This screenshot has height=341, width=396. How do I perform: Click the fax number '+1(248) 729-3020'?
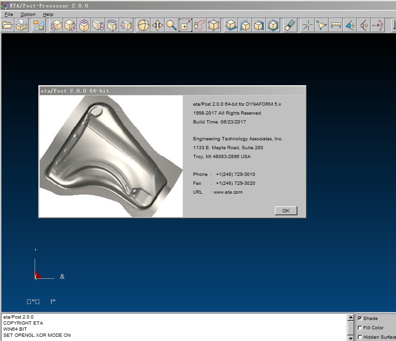235,183
